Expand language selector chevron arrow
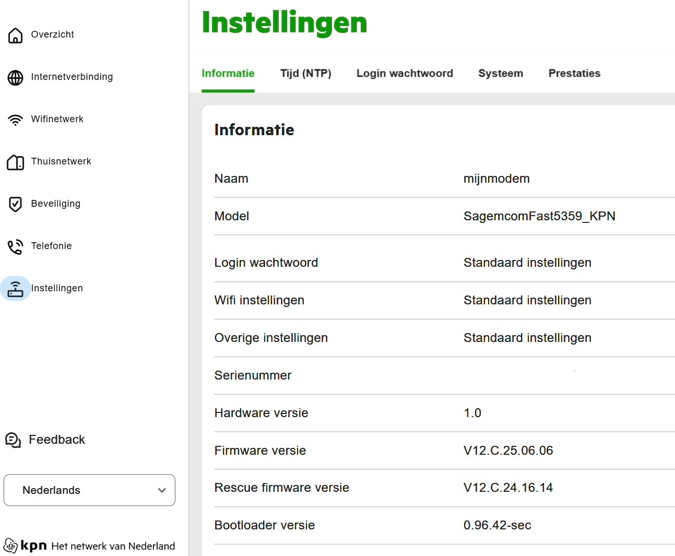This screenshot has width=675, height=556. coord(162,490)
